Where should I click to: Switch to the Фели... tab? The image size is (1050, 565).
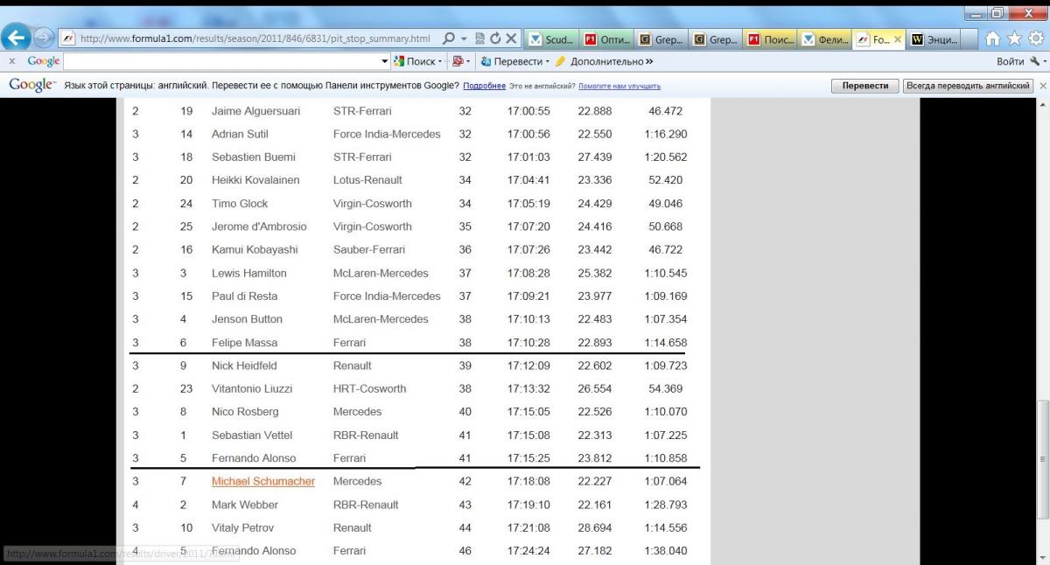coord(824,39)
